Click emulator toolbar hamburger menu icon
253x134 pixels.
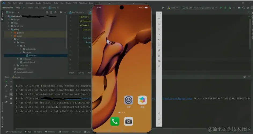click(159, 18)
